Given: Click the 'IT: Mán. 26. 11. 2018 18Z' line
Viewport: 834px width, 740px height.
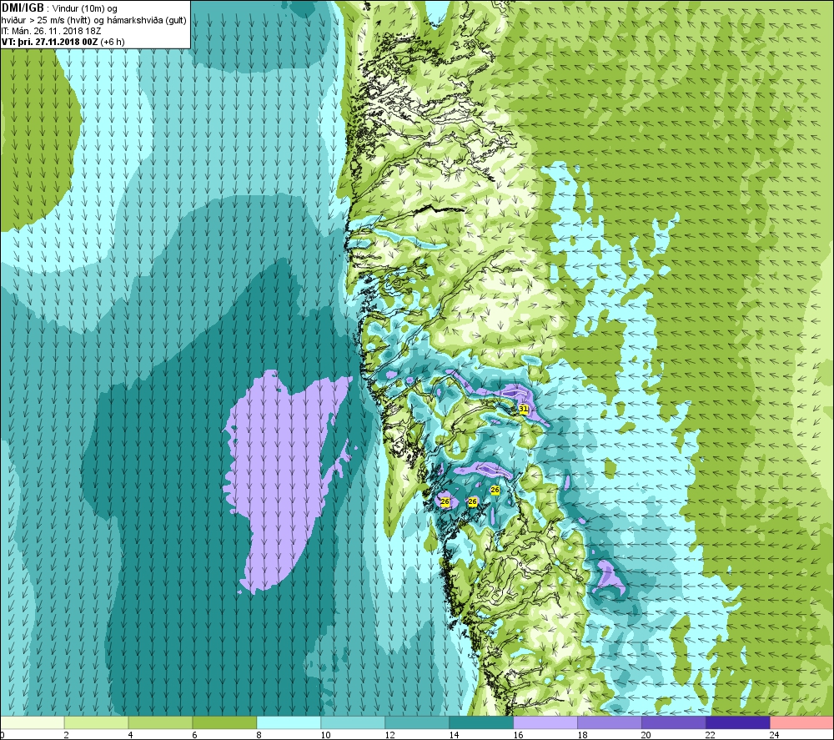Looking at the screenshot, I should (x=51, y=31).
